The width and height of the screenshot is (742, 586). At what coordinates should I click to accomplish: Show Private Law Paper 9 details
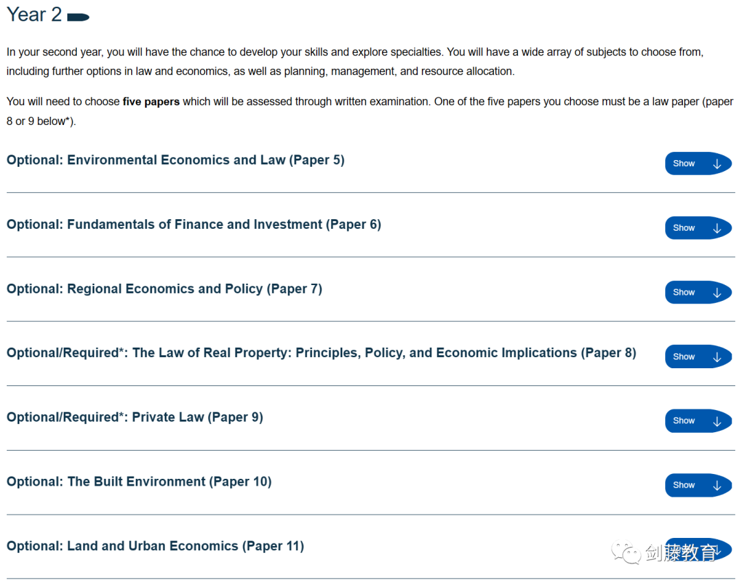[698, 421]
